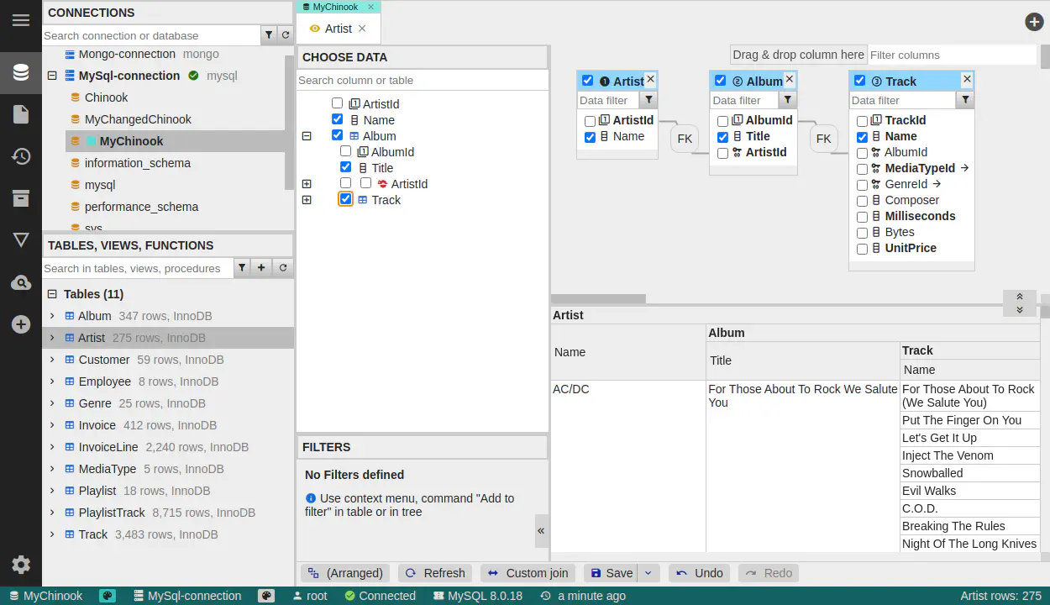Expand the Customer table in tables list

(x=52, y=360)
